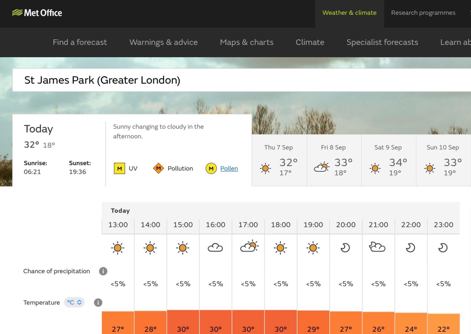Click the 18:00 sunny weather icon
471x334 pixels.
(280, 248)
